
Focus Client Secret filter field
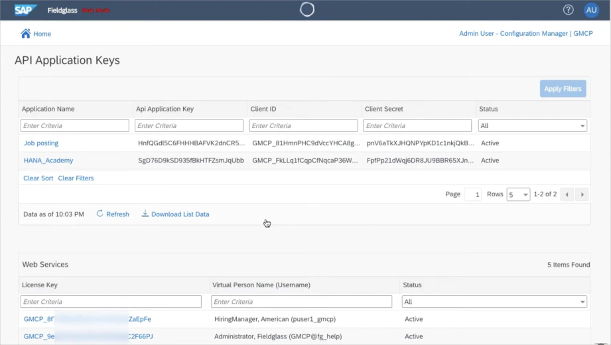pyautogui.click(x=417, y=125)
